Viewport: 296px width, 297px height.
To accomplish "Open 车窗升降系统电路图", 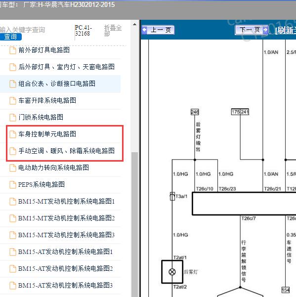I will point(47,100).
